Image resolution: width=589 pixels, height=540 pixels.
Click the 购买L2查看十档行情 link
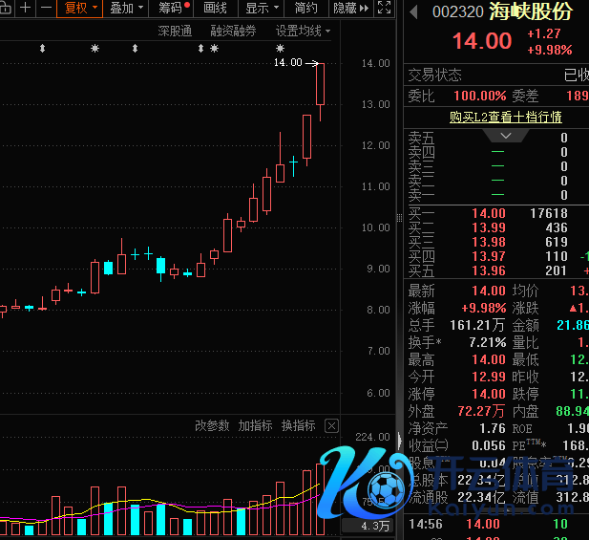[506, 117]
